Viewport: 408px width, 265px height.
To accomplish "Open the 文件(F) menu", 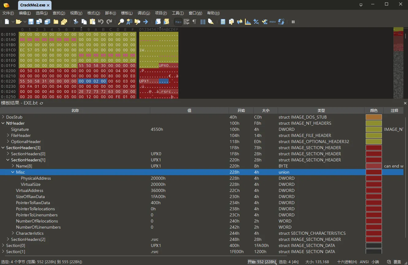I will [8, 13].
